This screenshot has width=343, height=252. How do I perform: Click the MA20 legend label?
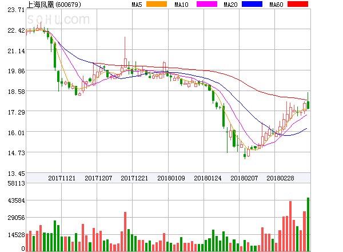coord(230,5)
